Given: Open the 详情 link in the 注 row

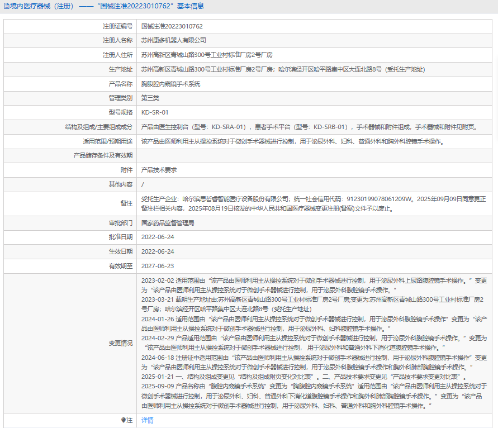Looking at the screenshot, I should pos(148,420).
